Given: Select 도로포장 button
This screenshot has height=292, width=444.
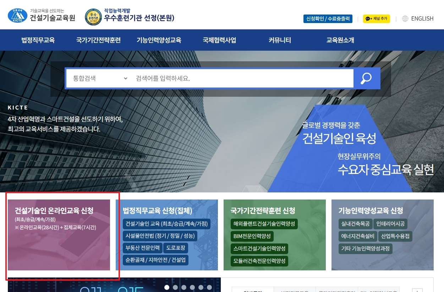Looking at the screenshot, I should point(176,248).
